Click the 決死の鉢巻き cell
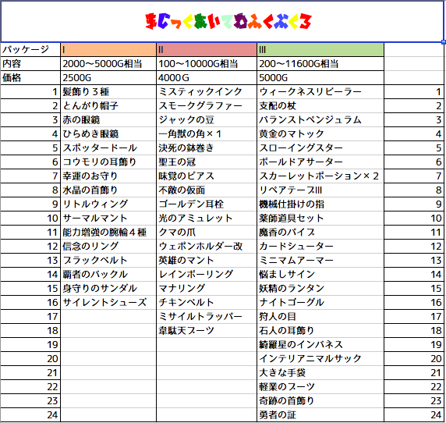This screenshot has height=423, width=446. pos(207,148)
